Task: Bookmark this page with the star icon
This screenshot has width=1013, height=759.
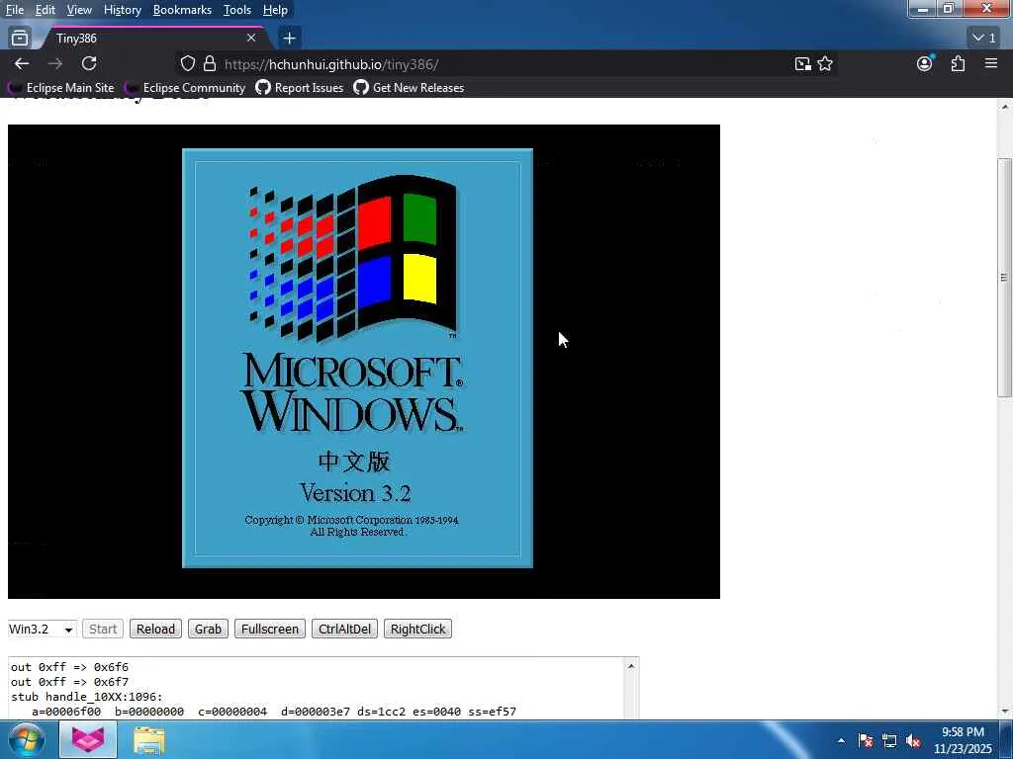Action: (825, 64)
